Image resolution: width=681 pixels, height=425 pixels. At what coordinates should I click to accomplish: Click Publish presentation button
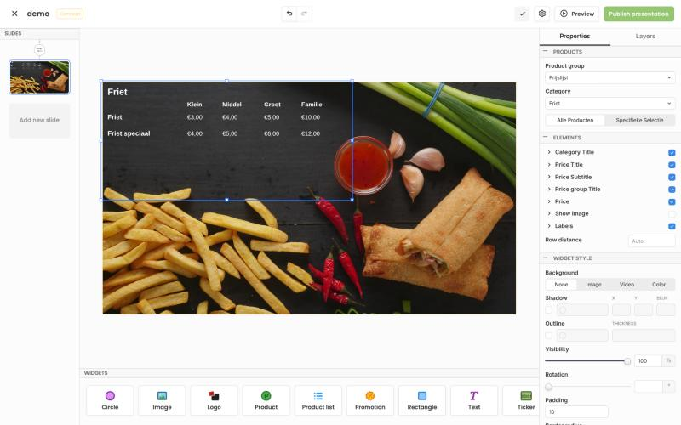tap(638, 14)
